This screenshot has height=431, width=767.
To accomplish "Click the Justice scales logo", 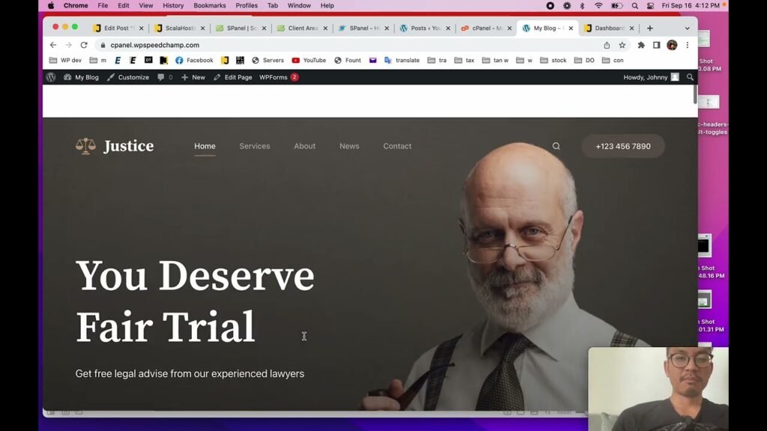I will point(86,146).
